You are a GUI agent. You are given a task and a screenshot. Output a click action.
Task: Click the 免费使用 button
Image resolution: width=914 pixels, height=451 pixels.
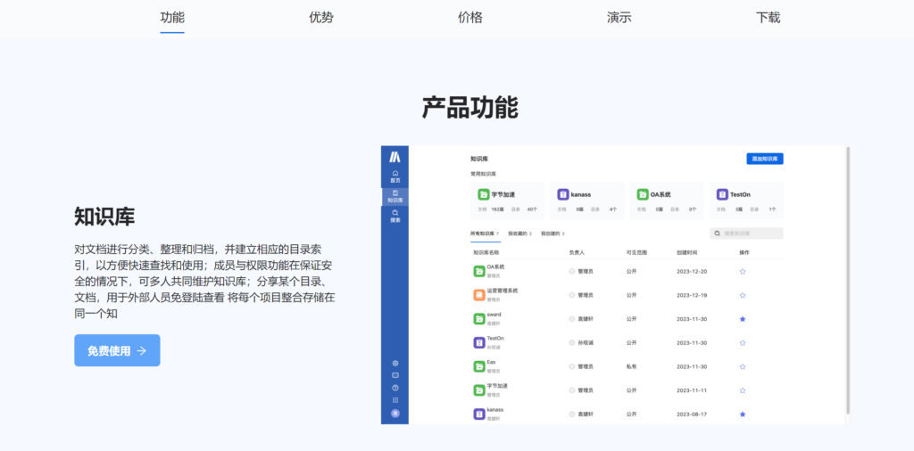click(117, 350)
